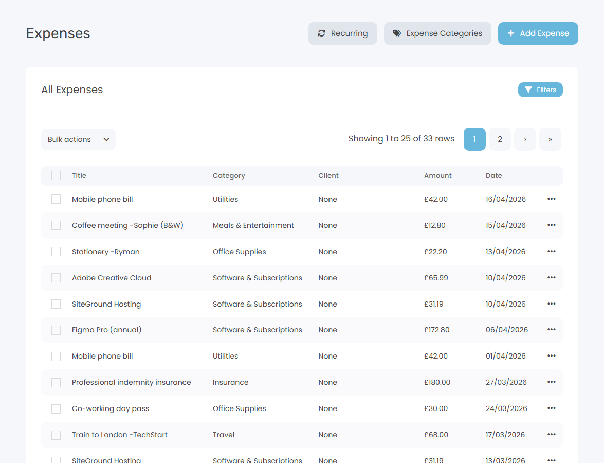Click the £65.99 amount
This screenshot has height=463, width=604.
tap(436, 278)
